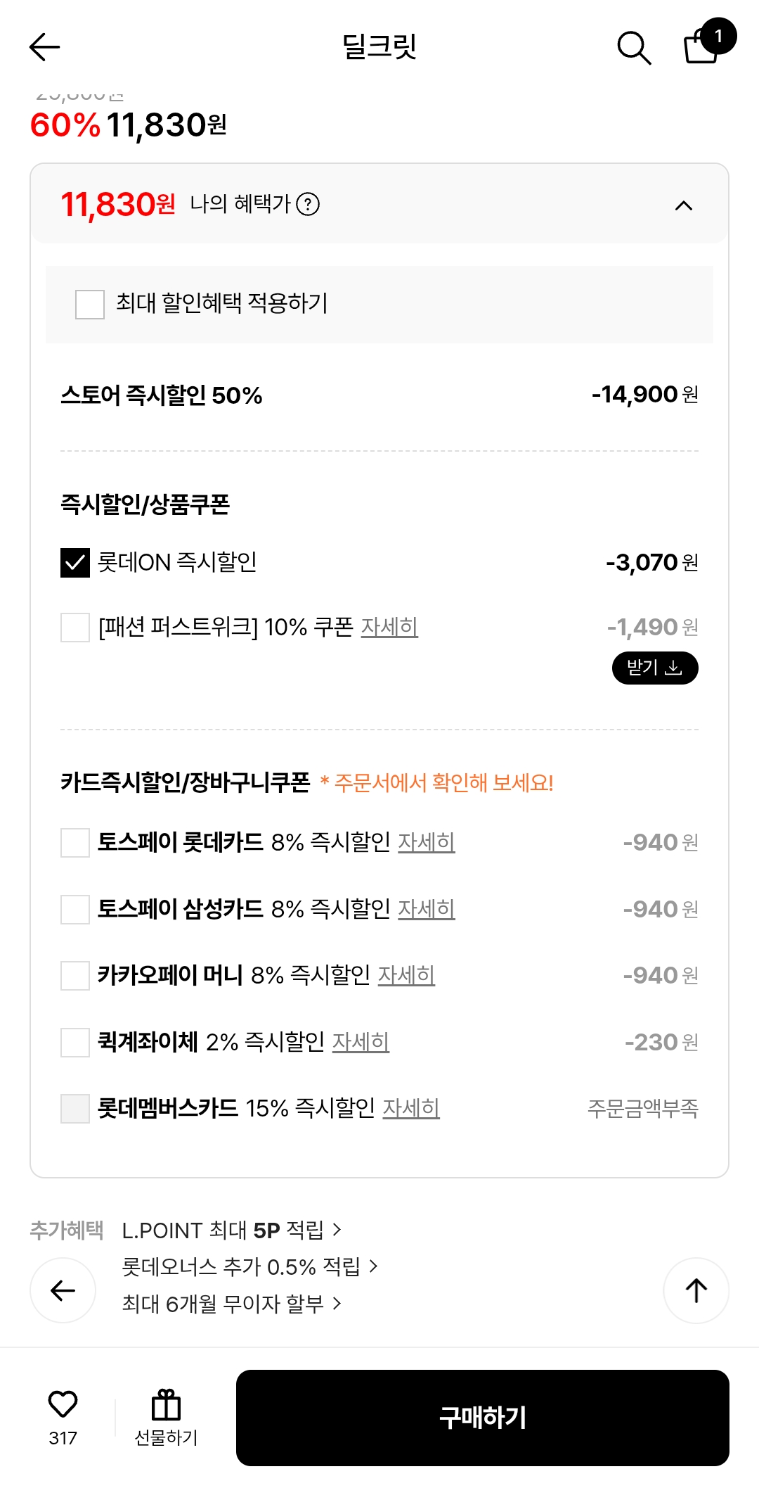Expand L.POINT 최대 5P 적립 details

pos(232,1230)
